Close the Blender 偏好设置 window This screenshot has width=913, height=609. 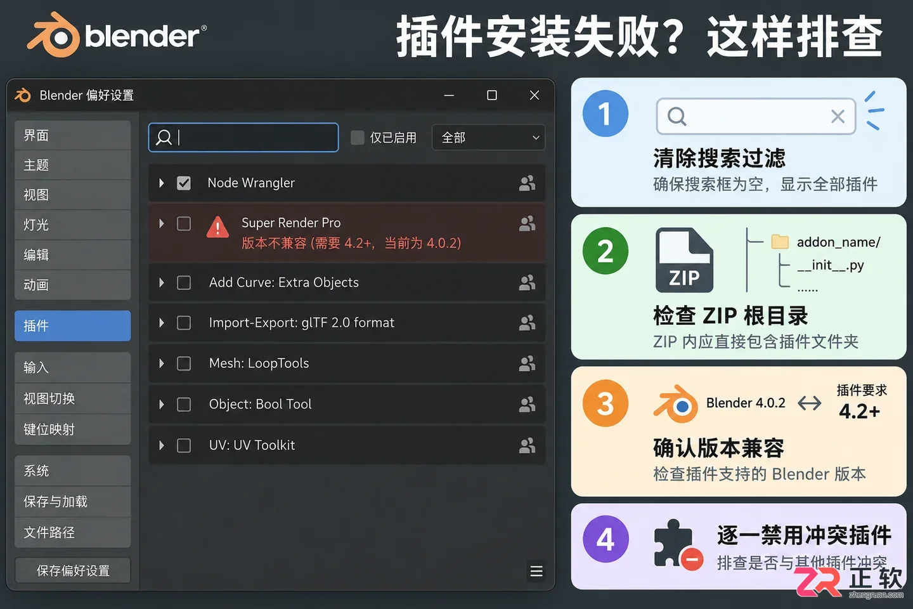click(534, 95)
